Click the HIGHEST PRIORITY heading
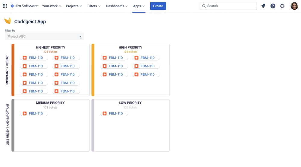 (51, 47)
